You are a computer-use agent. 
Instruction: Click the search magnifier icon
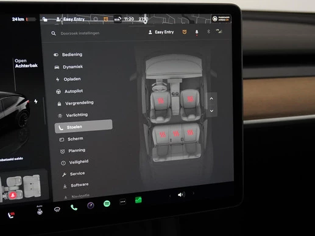tap(54, 33)
